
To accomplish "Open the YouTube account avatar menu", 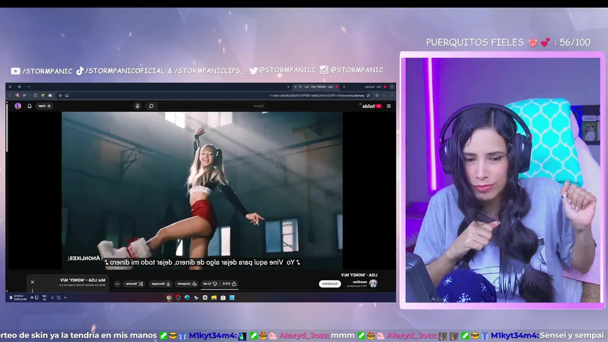I will [18, 106].
